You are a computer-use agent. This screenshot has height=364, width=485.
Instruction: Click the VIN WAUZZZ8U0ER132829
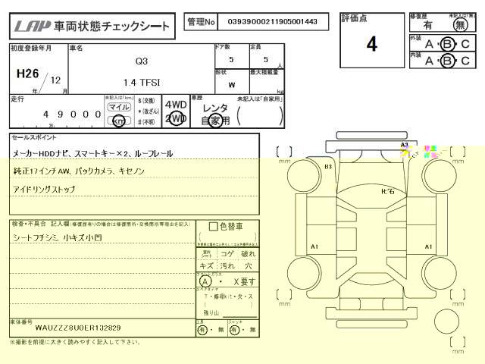[x=77, y=328]
